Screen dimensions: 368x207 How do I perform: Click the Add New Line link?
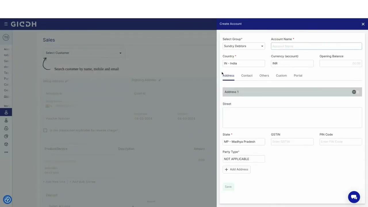coord(55,182)
